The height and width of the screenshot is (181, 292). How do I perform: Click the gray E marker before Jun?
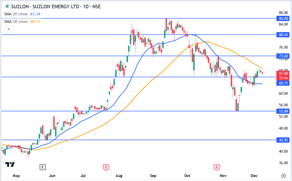coord(42,167)
